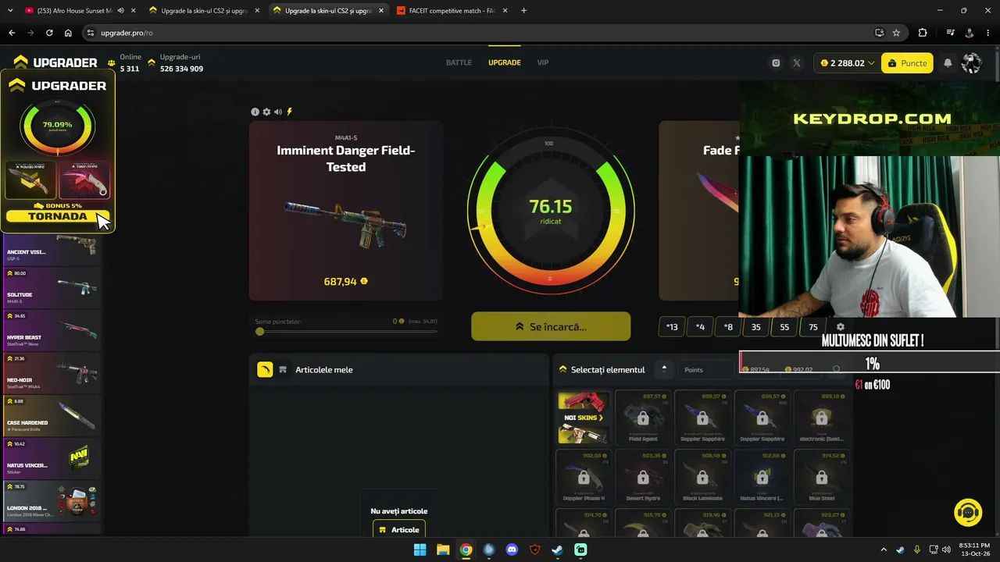Bookmark this page with the star

click(896, 33)
